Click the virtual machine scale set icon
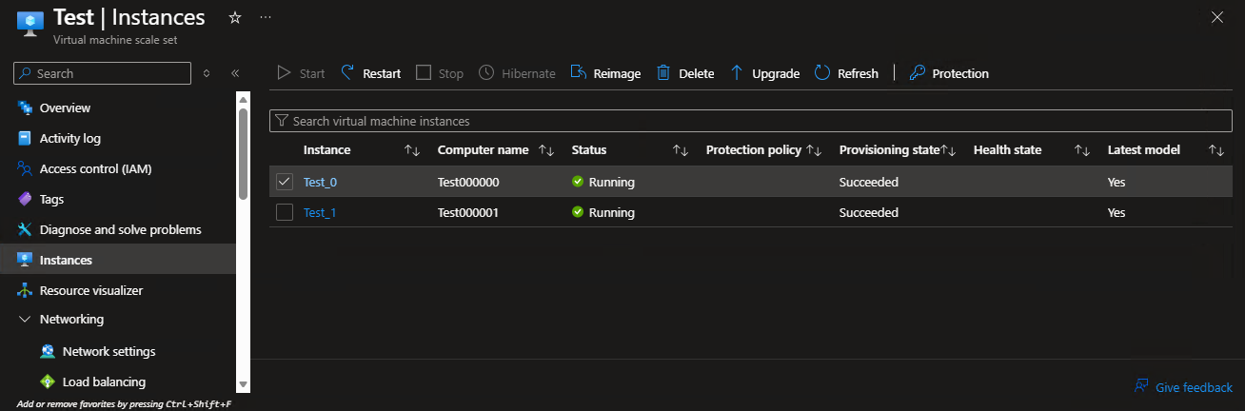This screenshot has height=411, width=1245. click(x=30, y=23)
